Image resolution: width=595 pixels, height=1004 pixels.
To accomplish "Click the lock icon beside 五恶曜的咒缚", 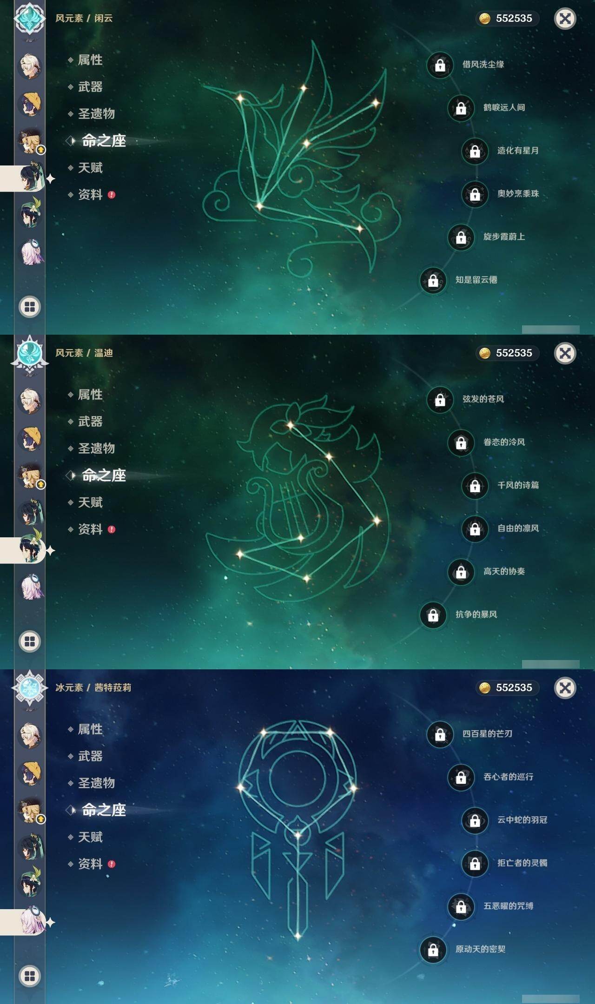I will click(461, 906).
